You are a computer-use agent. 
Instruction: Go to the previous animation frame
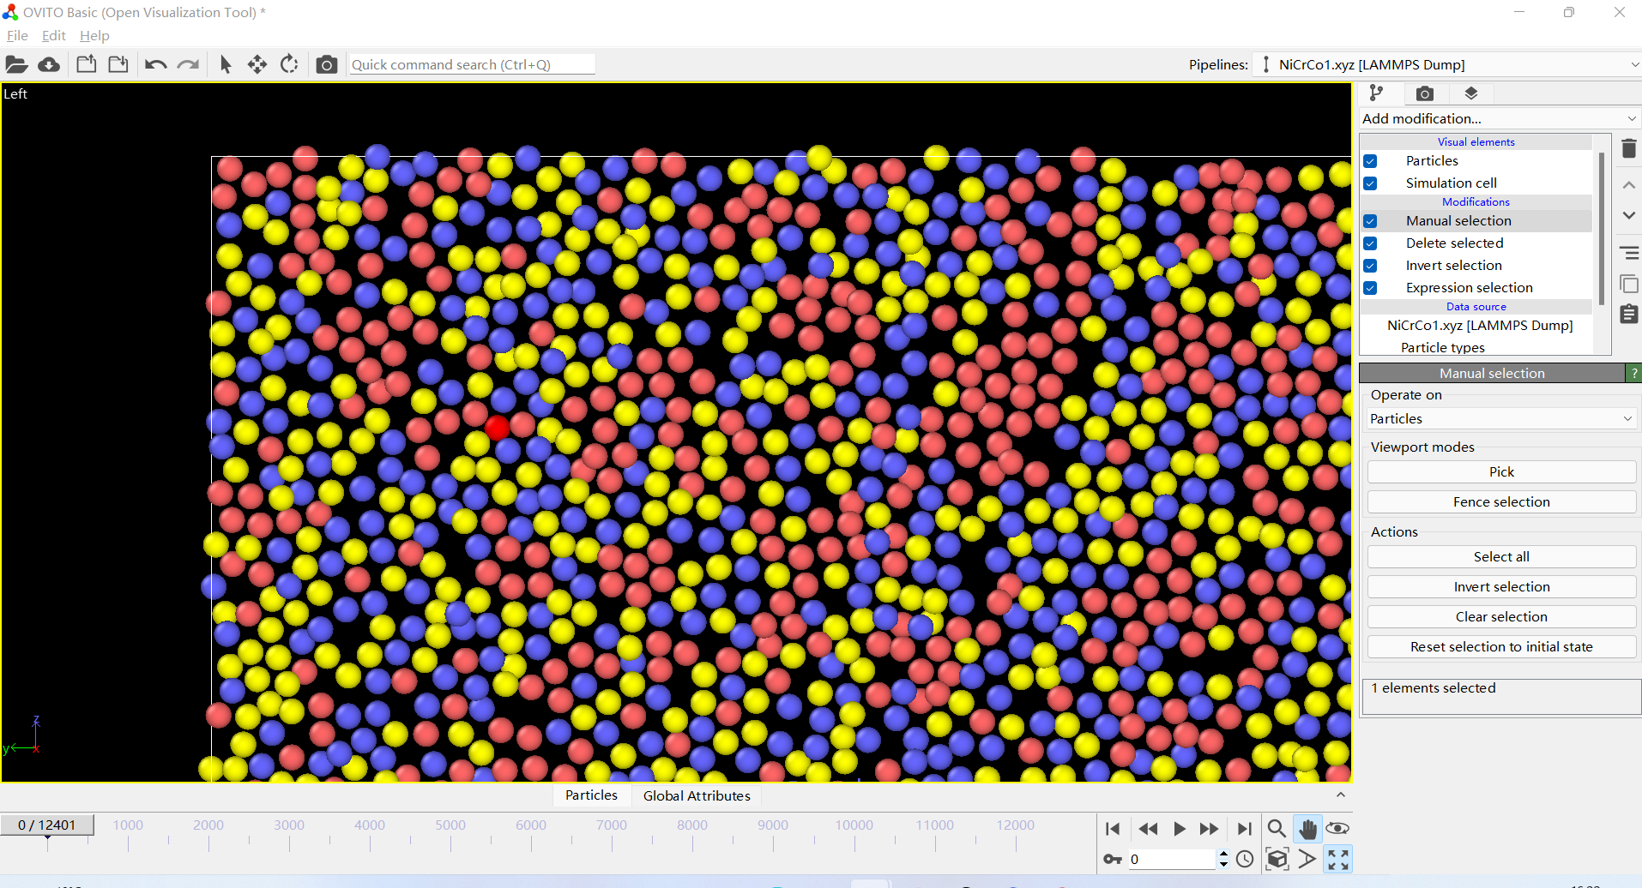point(1148,829)
